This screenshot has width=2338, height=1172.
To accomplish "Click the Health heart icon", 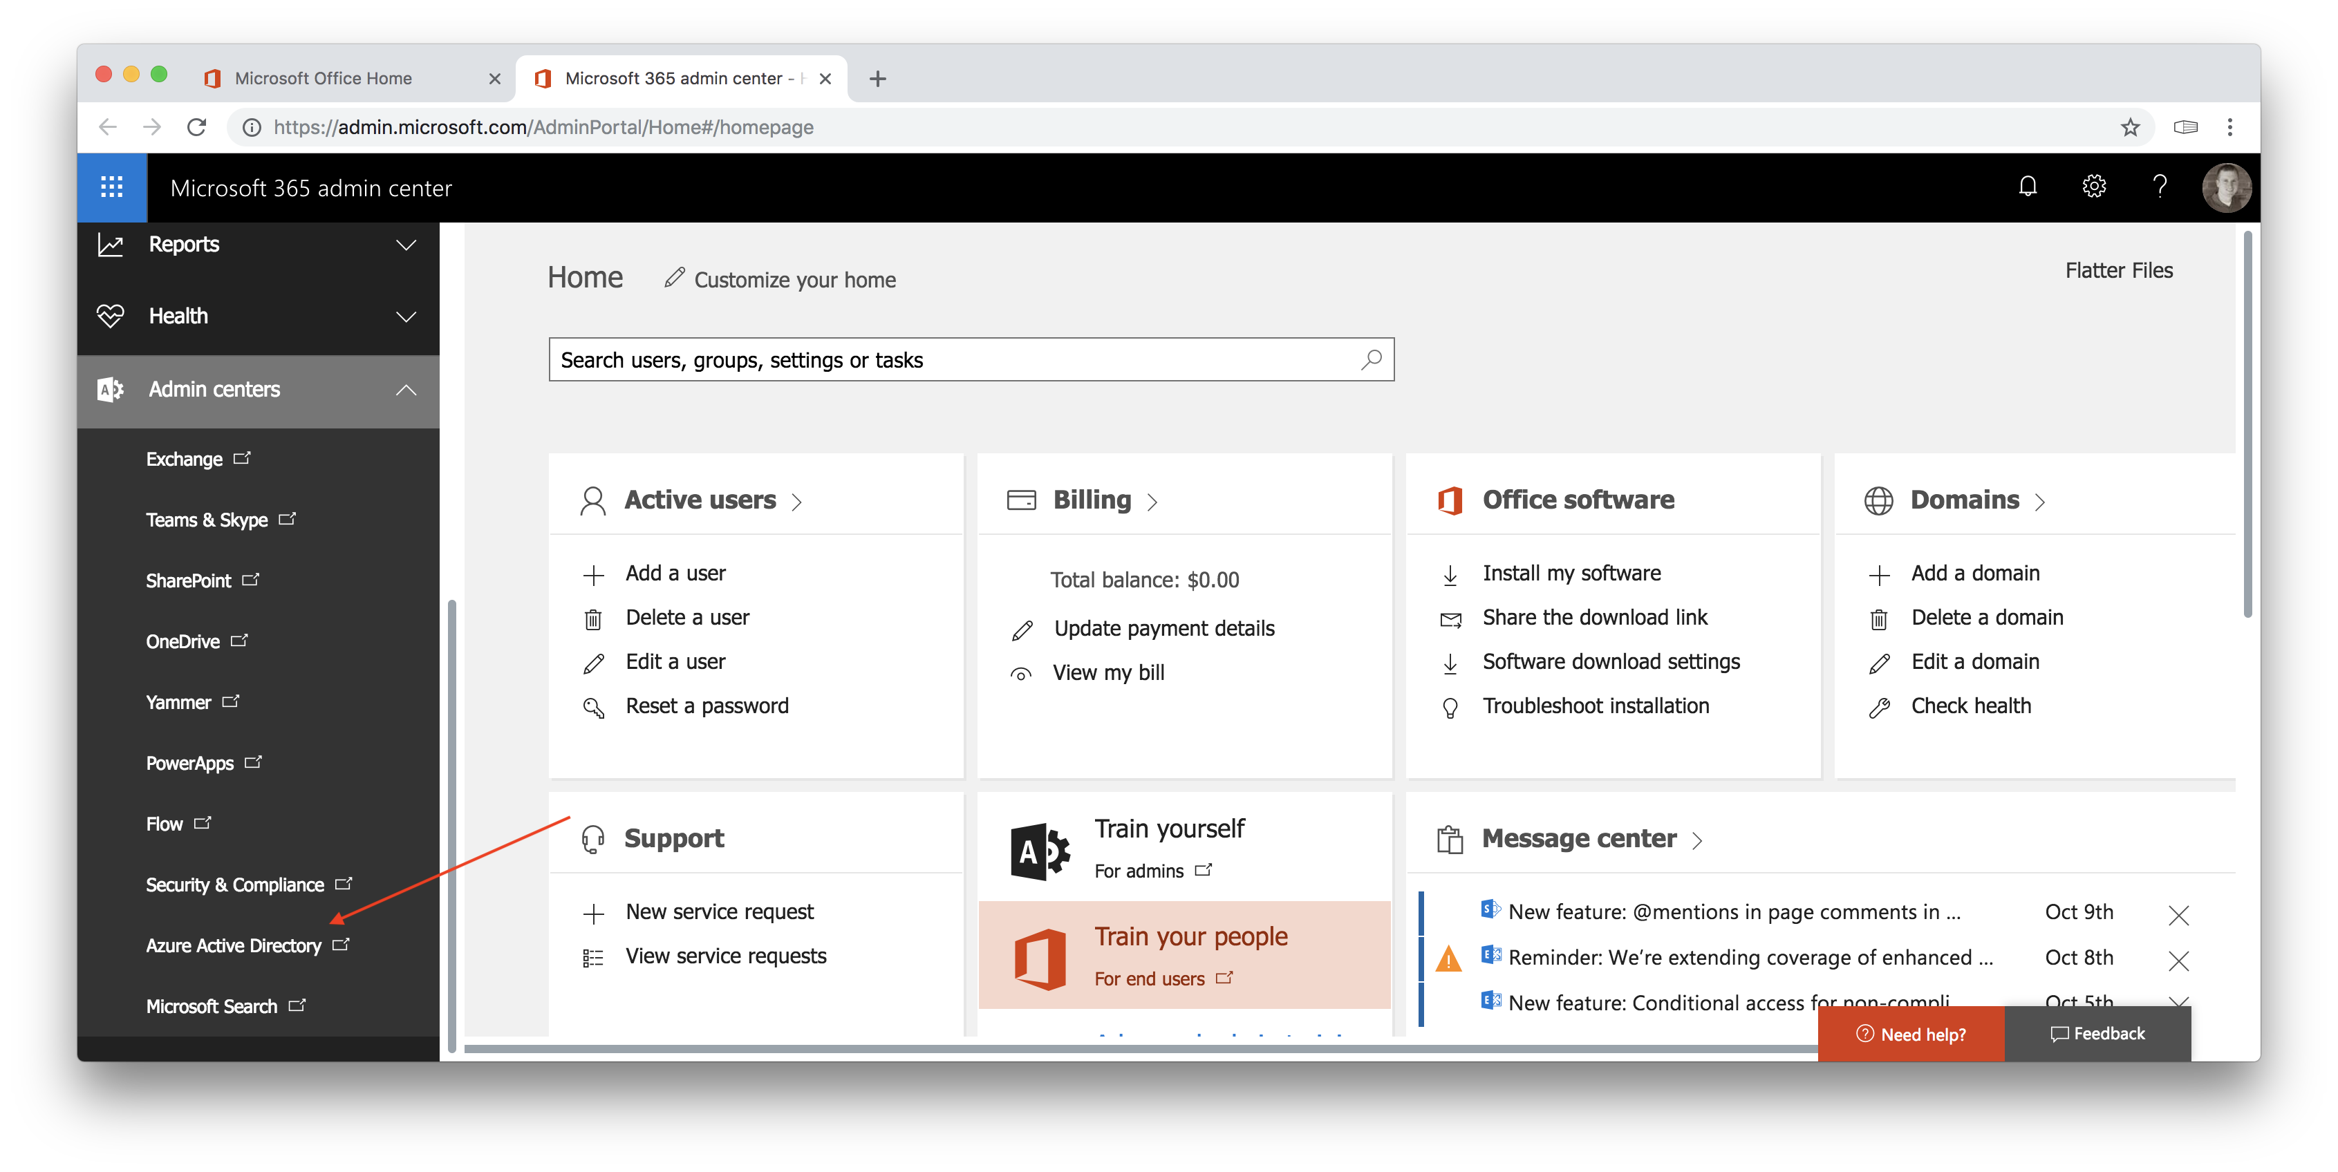I will (x=111, y=316).
